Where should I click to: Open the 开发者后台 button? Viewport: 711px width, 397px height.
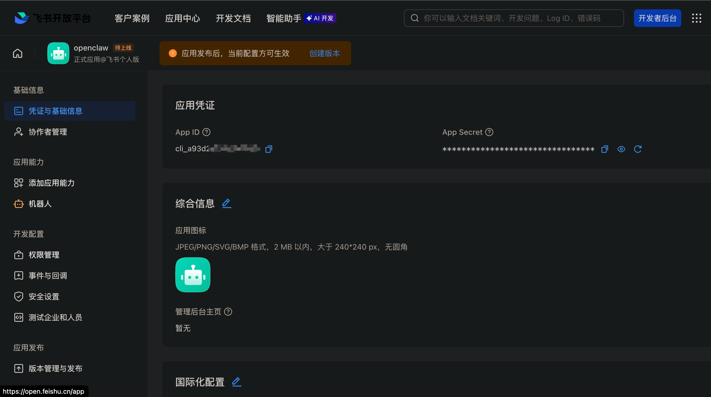[657, 18]
